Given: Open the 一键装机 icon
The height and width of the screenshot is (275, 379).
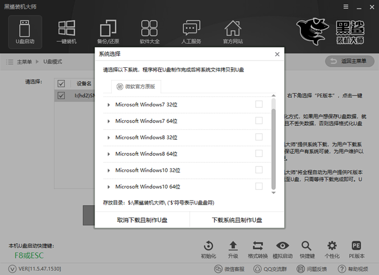Looking at the screenshot, I should pyautogui.click(x=66, y=30).
